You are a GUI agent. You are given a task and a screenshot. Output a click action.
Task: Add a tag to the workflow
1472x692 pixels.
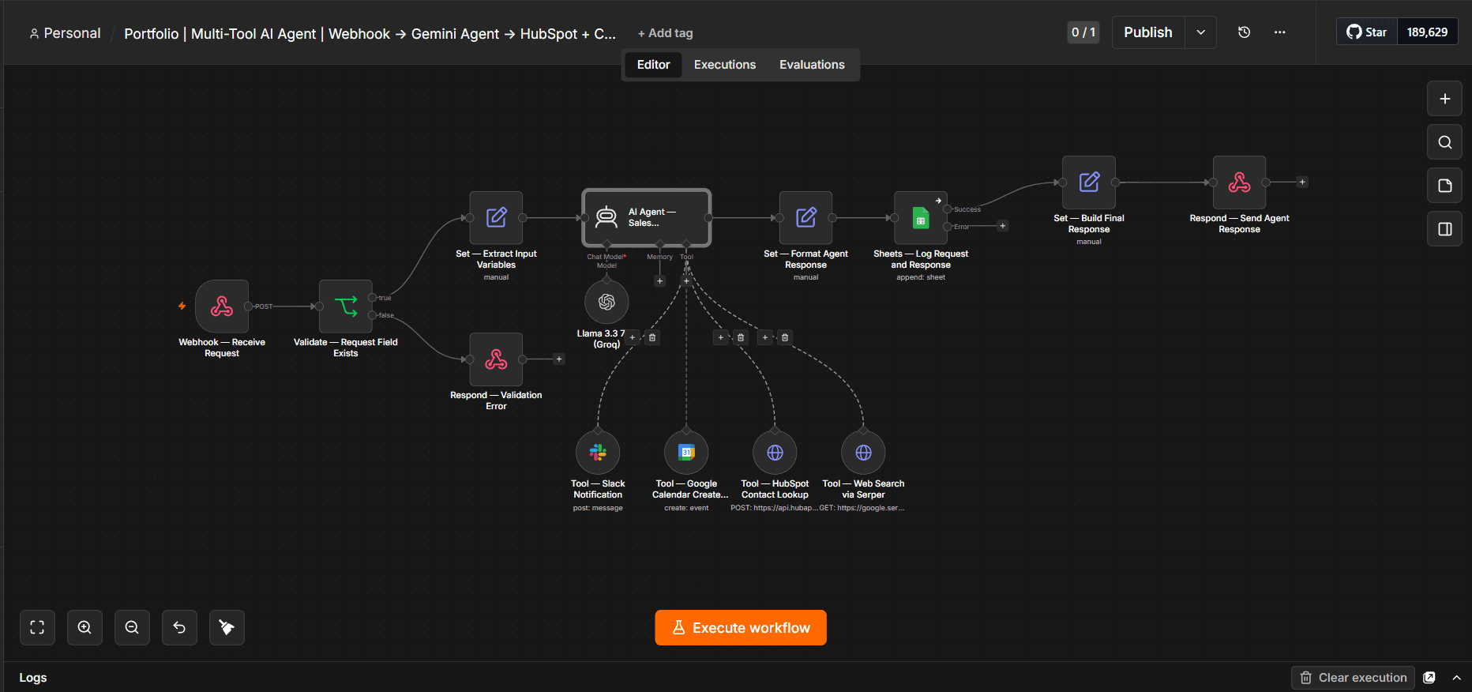click(665, 33)
